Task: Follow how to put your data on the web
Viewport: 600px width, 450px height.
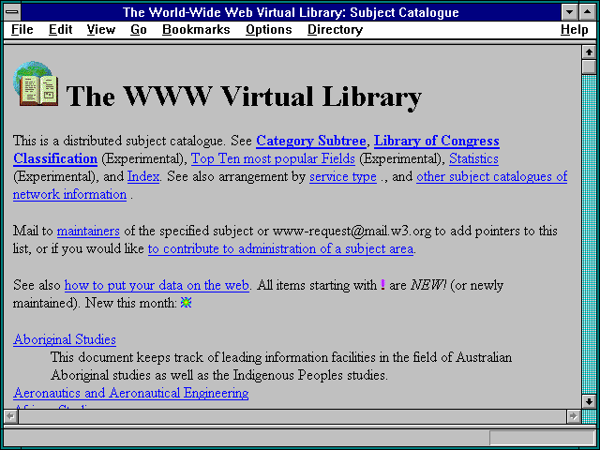Action: 157,285
